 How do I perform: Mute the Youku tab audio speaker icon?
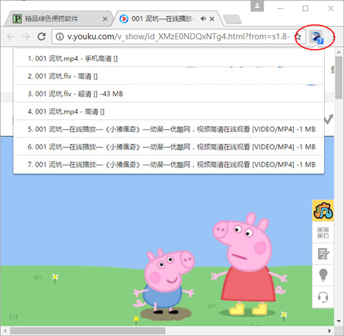click(x=203, y=19)
